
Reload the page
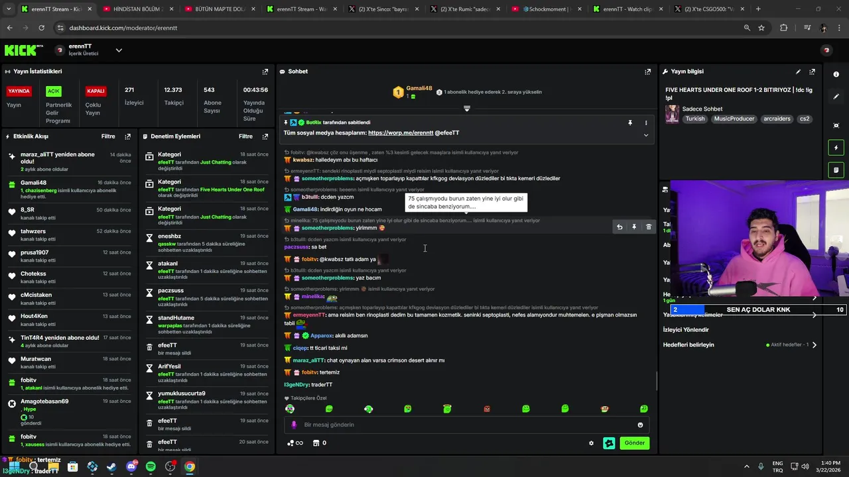[41, 28]
